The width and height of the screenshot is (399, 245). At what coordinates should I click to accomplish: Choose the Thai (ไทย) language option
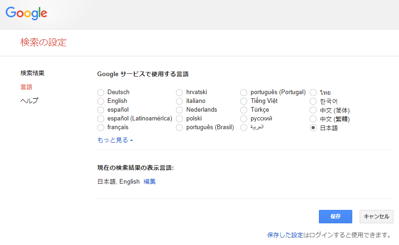click(313, 93)
